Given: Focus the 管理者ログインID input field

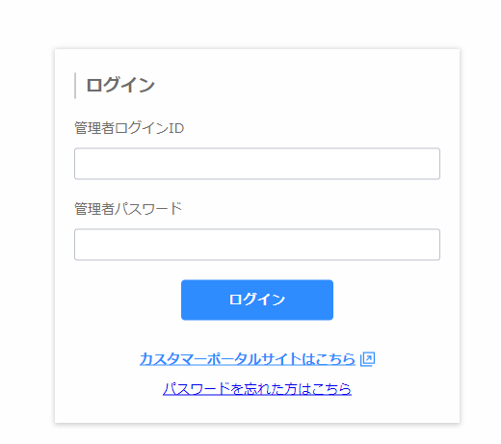Looking at the screenshot, I should click(257, 164).
